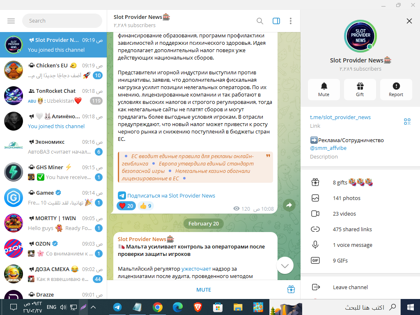Open the ДОЗА СМЕХА channel
This screenshot has height=315, width=420.
[x=53, y=274]
